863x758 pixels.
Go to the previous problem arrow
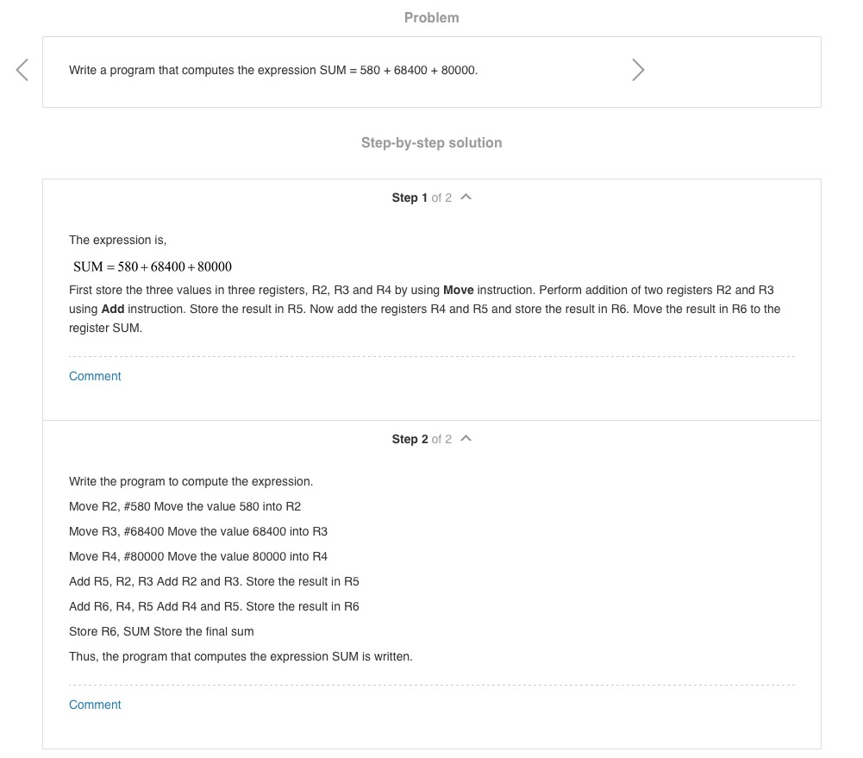pos(22,70)
